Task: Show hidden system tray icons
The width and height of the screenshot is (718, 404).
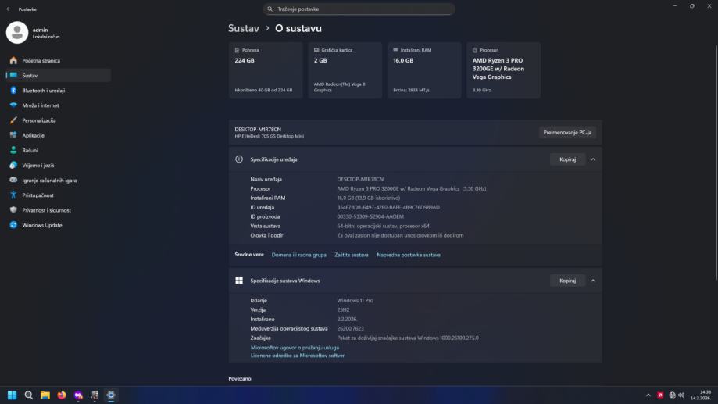Action: point(648,395)
